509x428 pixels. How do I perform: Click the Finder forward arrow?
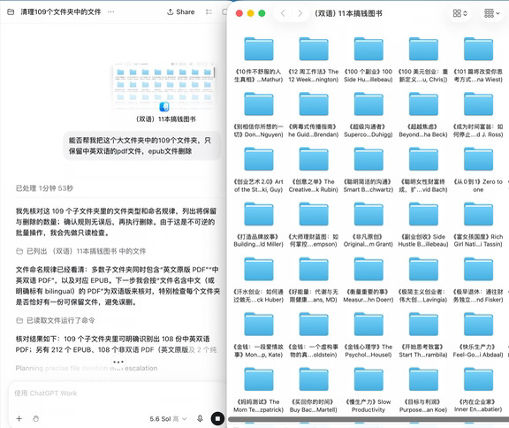click(300, 13)
